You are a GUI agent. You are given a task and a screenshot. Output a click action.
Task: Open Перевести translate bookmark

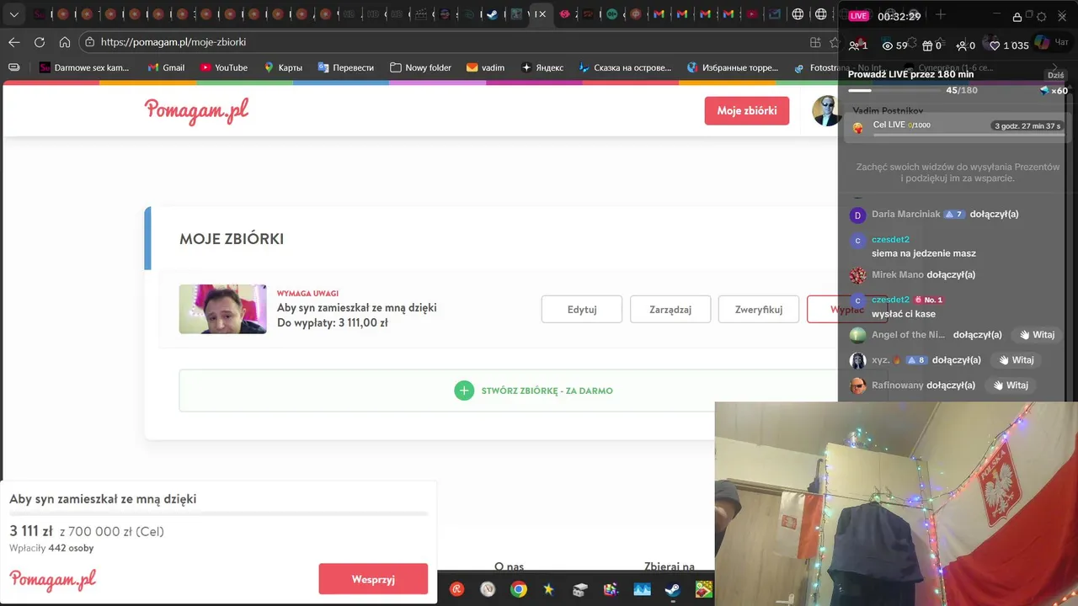345,67
